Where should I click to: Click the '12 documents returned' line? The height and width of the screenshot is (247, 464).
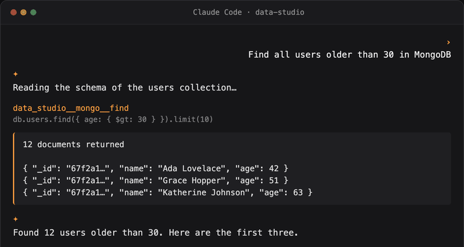pos(73,145)
